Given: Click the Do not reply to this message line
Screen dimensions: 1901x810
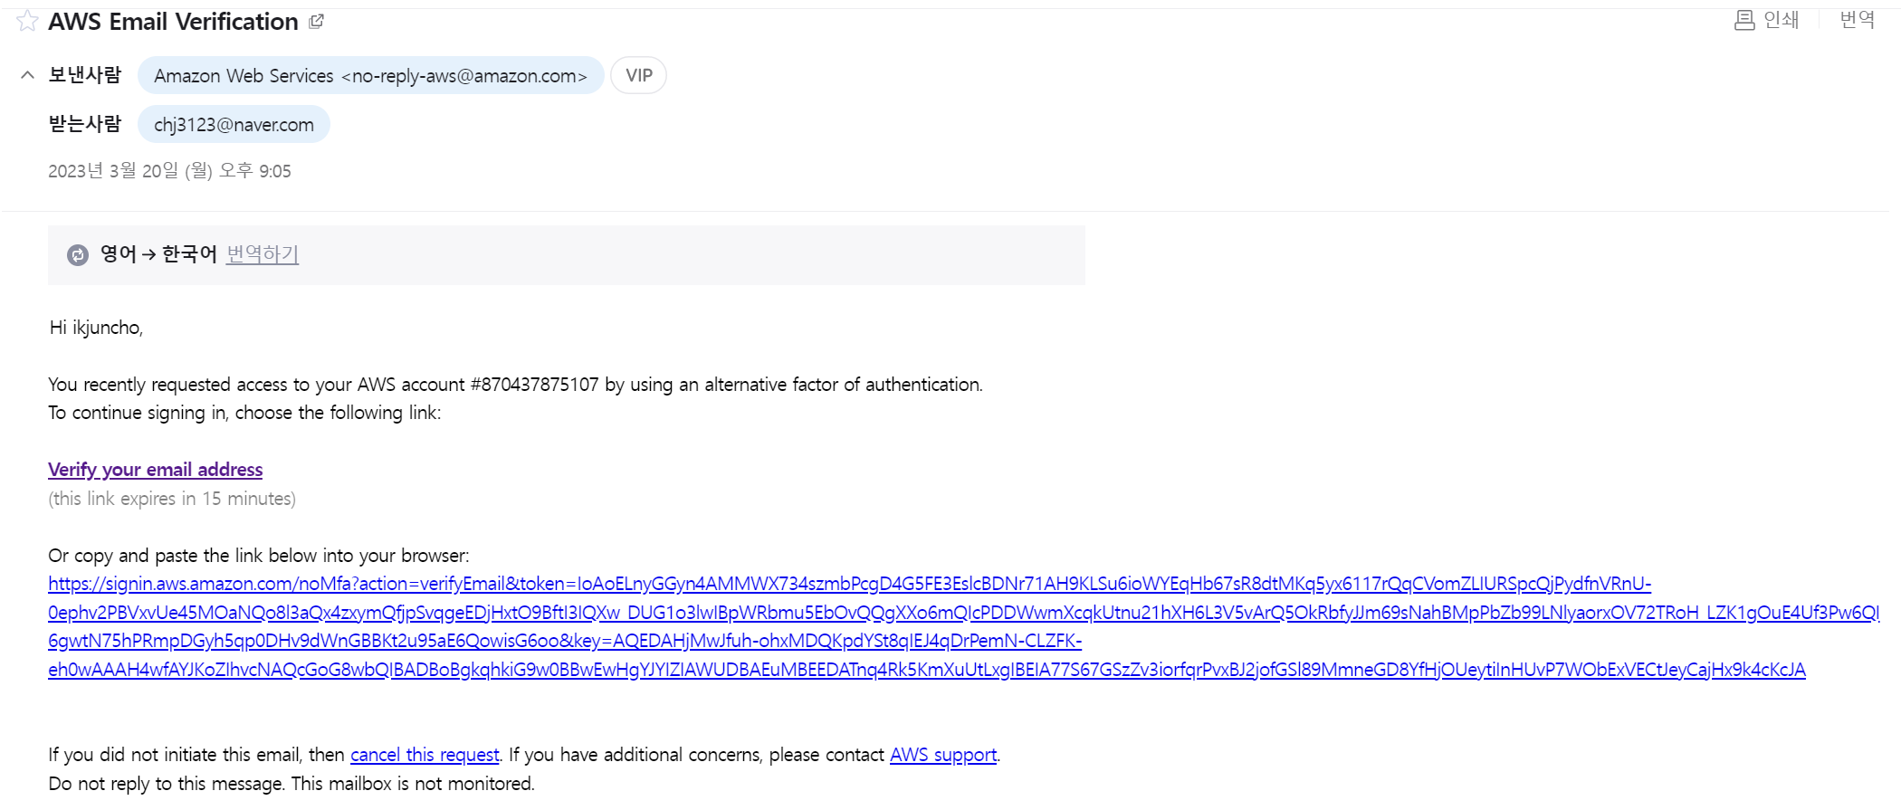Looking at the screenshot, I should pyautogui.click(x=291, y=784).
